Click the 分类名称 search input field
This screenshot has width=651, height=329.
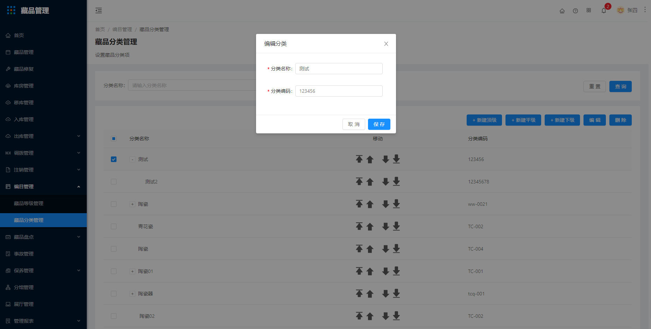coord(192,85)
